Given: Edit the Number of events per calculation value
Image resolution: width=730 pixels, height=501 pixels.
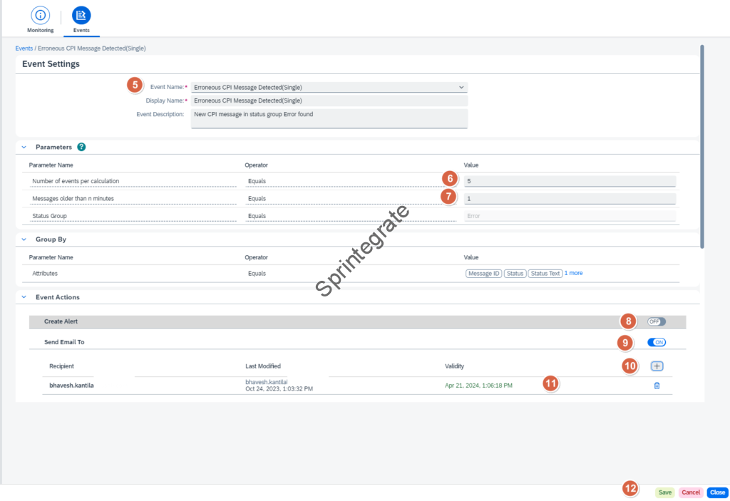Looking at the screenshot, I should pyautogui.click(x=569, y=181).
